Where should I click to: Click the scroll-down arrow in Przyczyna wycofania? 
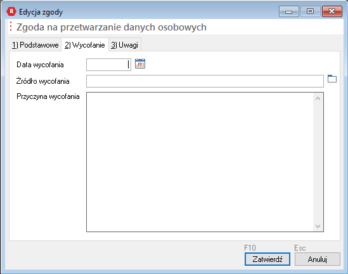tap(318, 226)
